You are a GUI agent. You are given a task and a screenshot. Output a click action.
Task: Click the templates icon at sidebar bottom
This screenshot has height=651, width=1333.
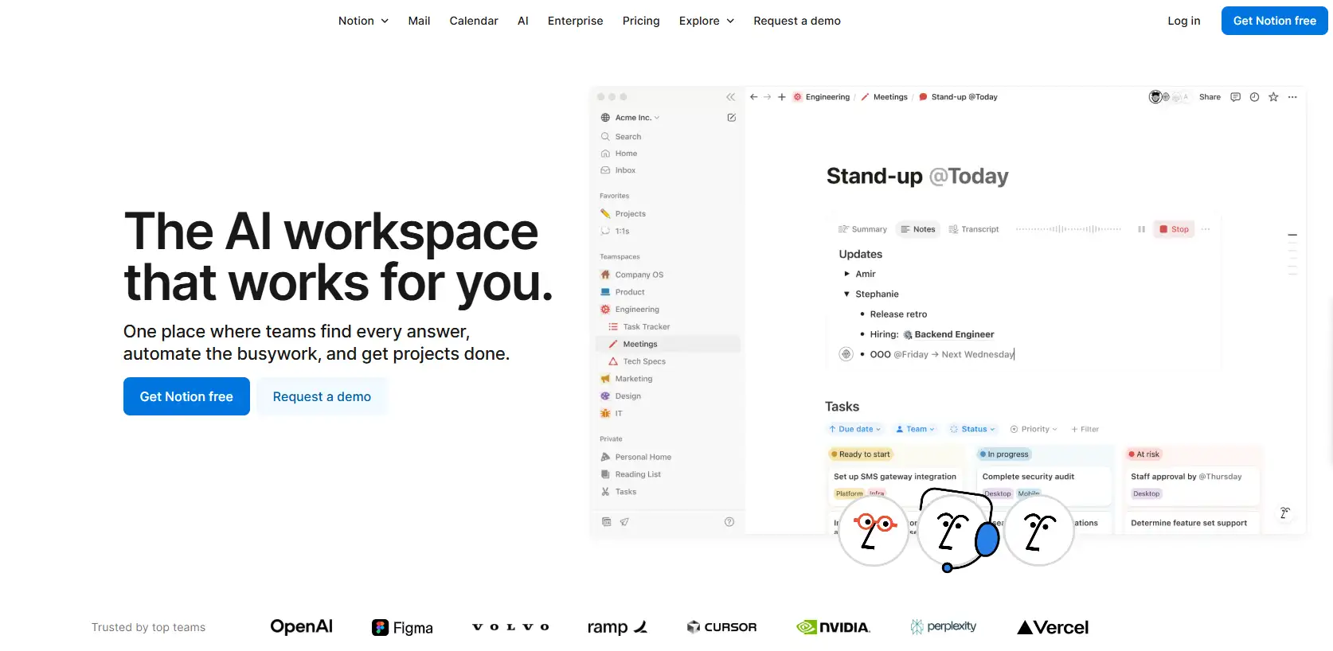(606, 522)
